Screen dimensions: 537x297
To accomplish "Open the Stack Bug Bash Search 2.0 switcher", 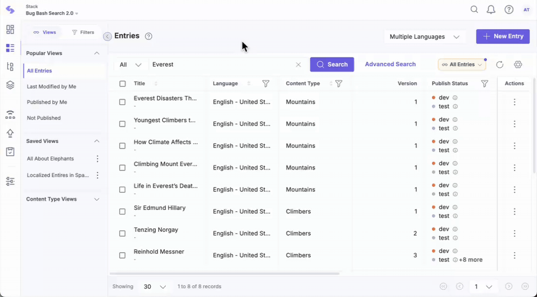I will click(x=52, y=13).
